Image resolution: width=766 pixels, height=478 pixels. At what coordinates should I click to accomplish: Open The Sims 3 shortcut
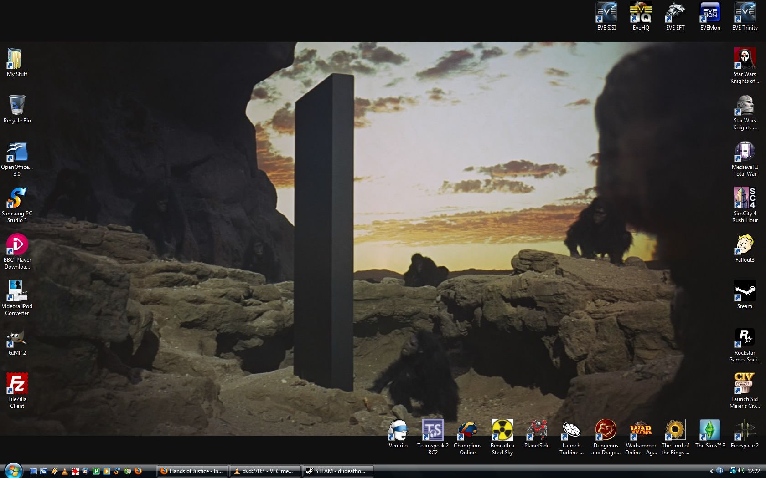coord(710,430)
